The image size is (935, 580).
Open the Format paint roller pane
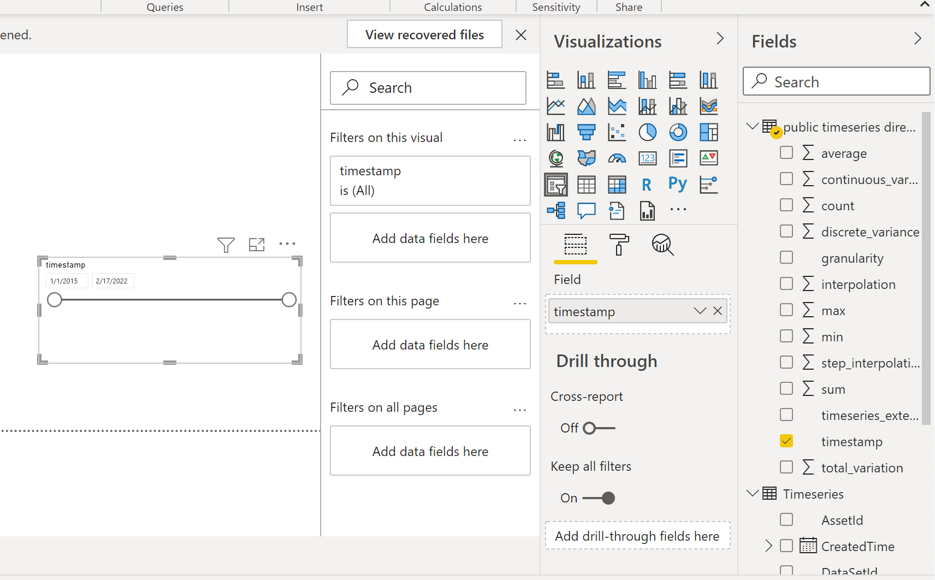pos(619,245)
